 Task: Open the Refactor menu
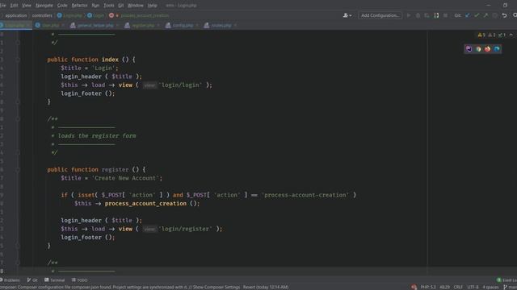point(79,6)
